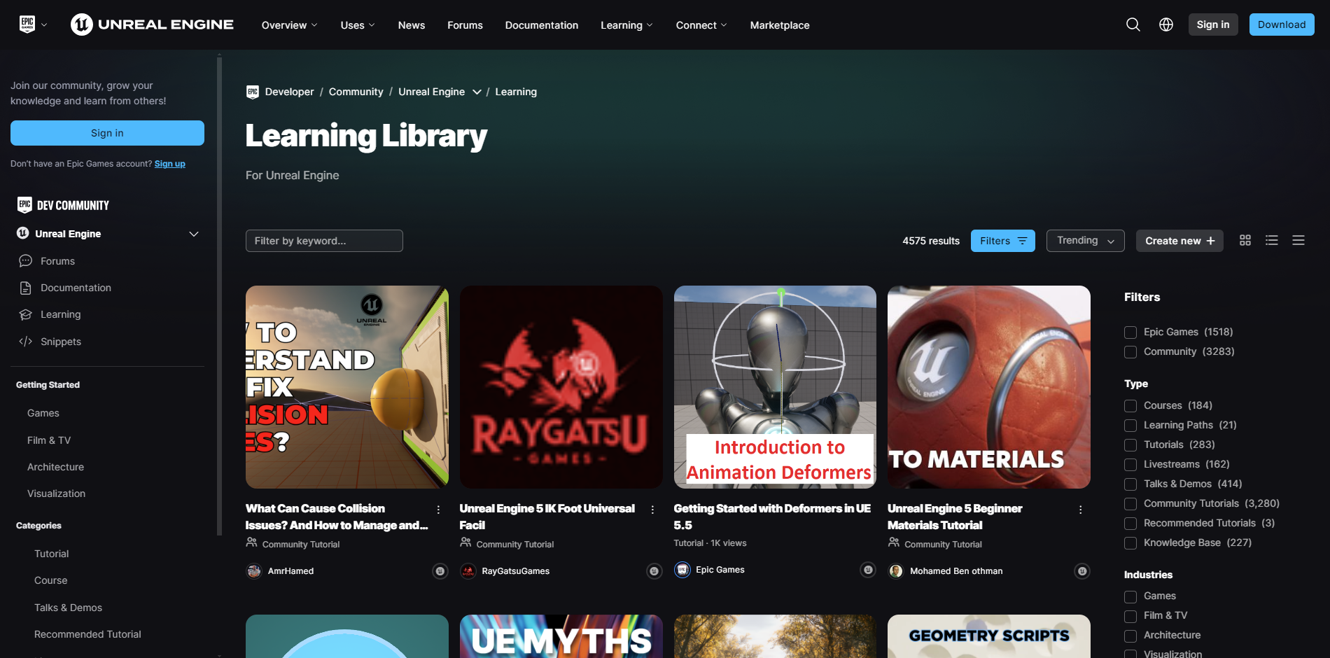Open options menu for Collision Issues tutorial
Viewport: 1330px width, 658px height.
coord(438,510)
